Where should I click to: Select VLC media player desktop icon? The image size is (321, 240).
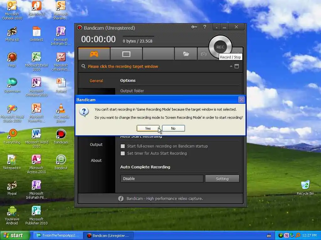[61, 113]
